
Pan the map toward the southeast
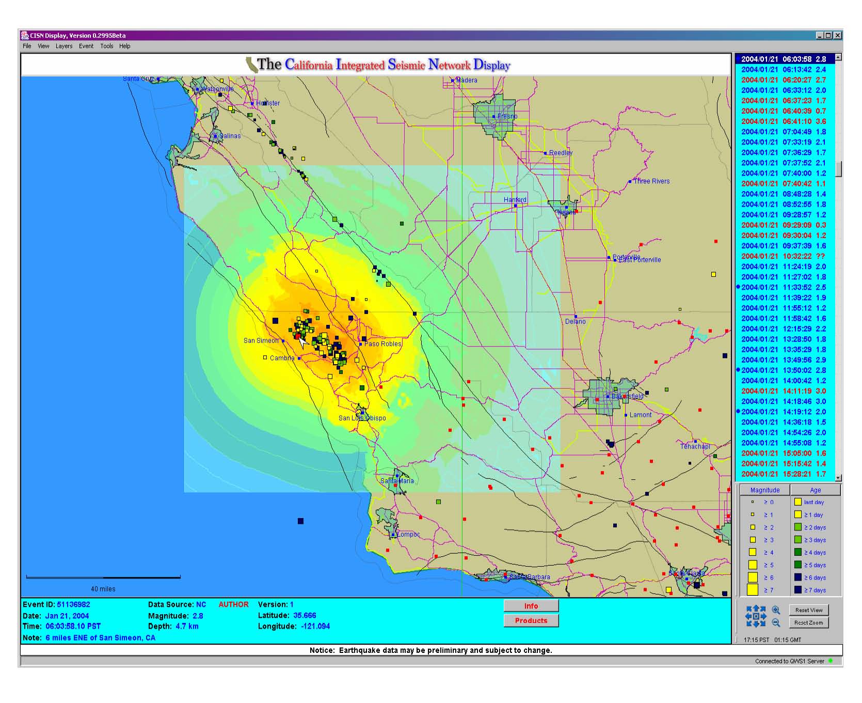(x=763, y=623)
